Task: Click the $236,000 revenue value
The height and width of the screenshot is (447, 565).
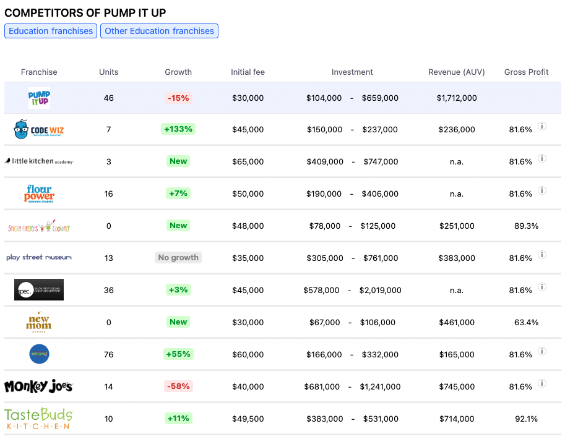Action: (x=457, y=130)
